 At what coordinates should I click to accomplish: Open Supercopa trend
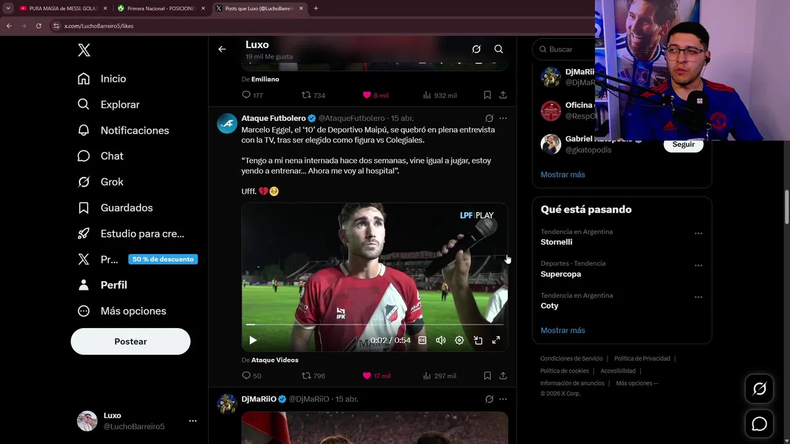(560, 274)
